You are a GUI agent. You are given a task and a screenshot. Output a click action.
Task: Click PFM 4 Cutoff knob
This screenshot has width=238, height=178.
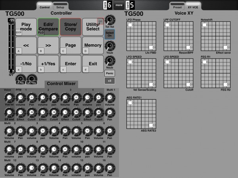coord(98,112)
